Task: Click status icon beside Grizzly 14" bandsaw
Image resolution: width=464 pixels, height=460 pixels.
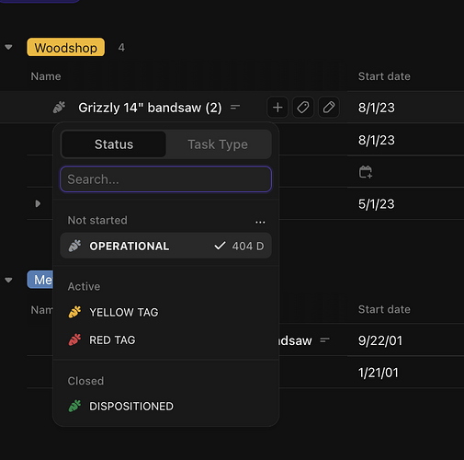Action: coord(59,108)
